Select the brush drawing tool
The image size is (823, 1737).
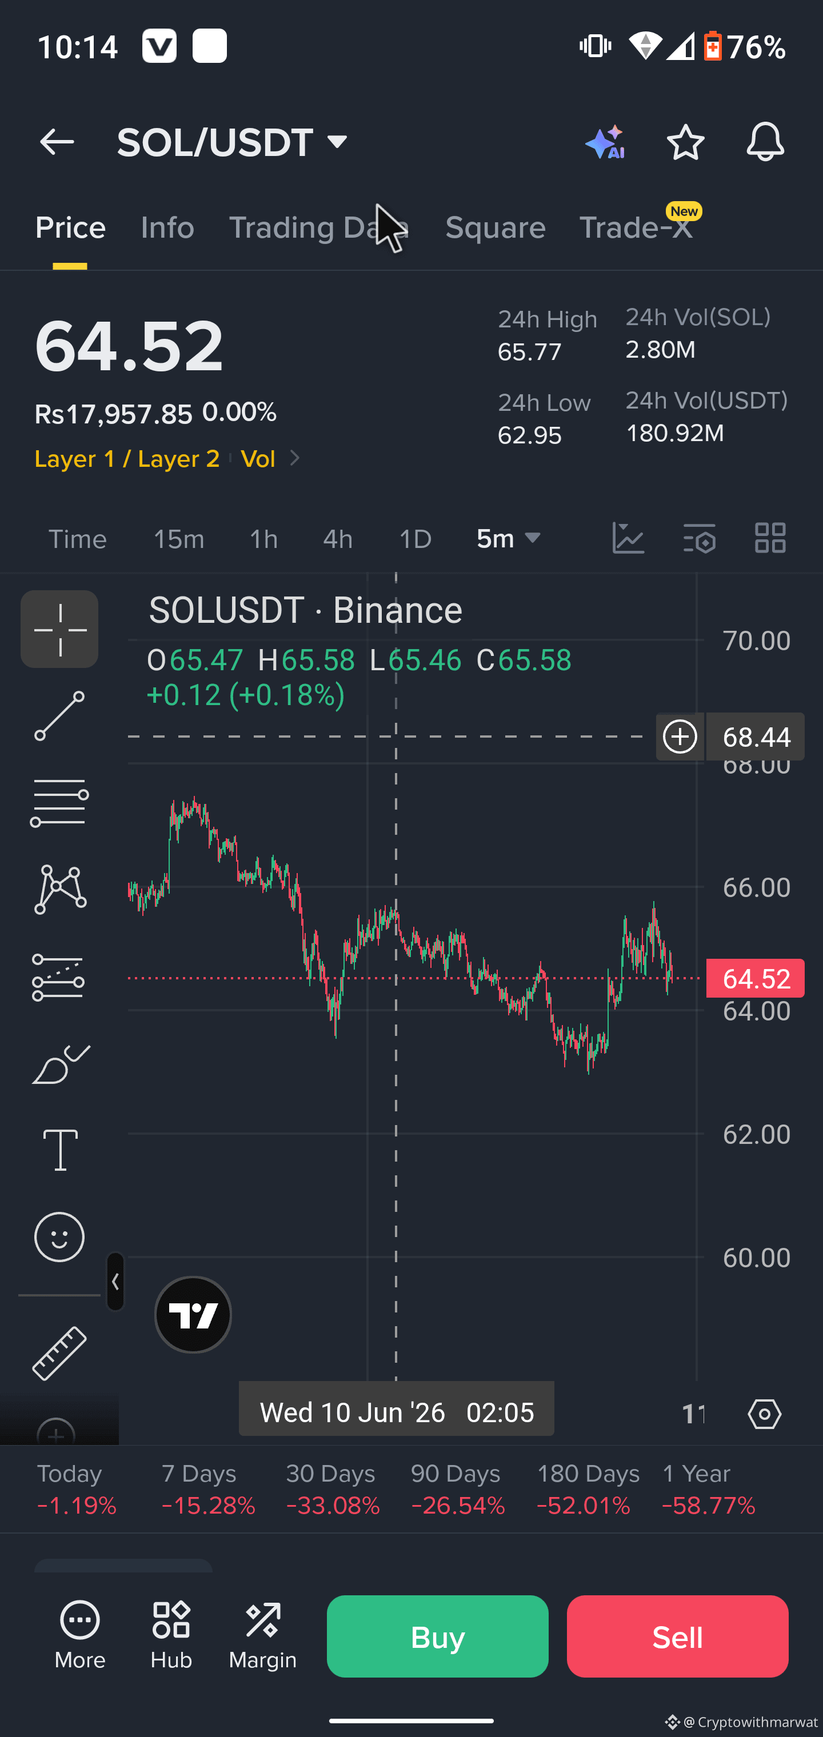(x=61, y=1063)
